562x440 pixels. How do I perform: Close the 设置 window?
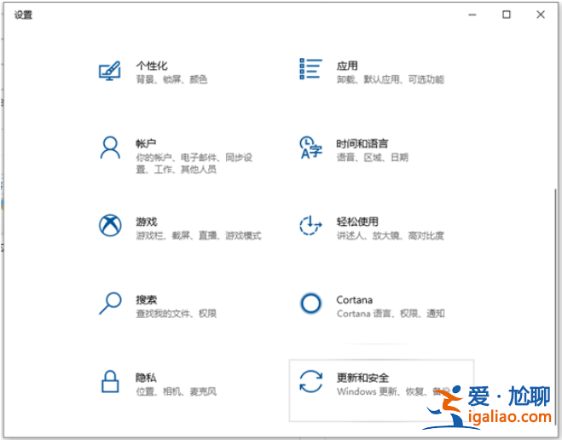coord(541,14)
